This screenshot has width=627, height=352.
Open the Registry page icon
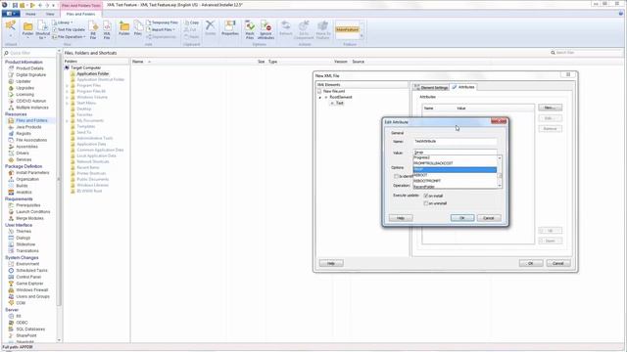tap(11, 134)
